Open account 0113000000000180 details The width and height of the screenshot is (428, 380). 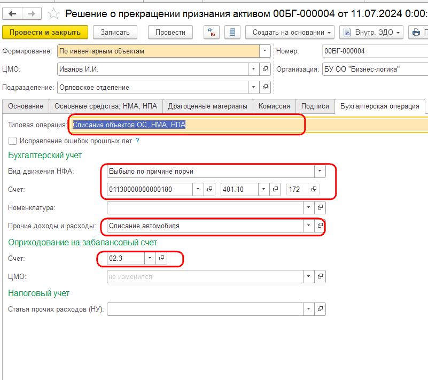[209, 189]
